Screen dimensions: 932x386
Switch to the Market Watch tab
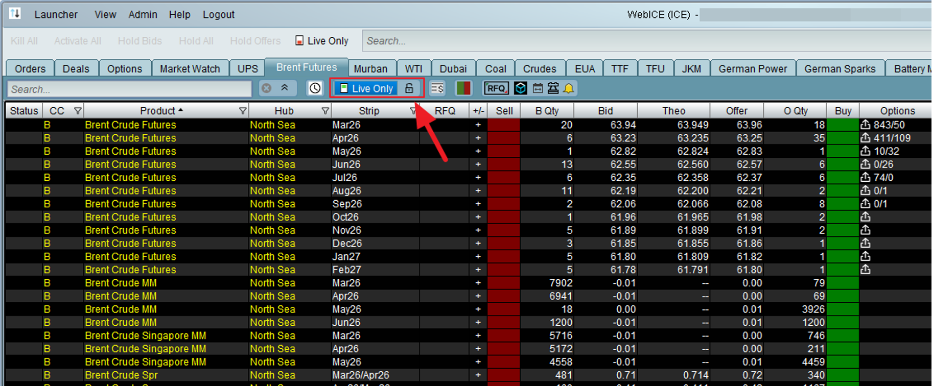tap(190, 68)
